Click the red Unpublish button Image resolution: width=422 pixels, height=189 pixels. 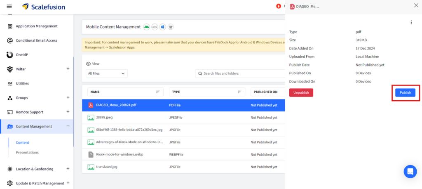tap(301, 93)
